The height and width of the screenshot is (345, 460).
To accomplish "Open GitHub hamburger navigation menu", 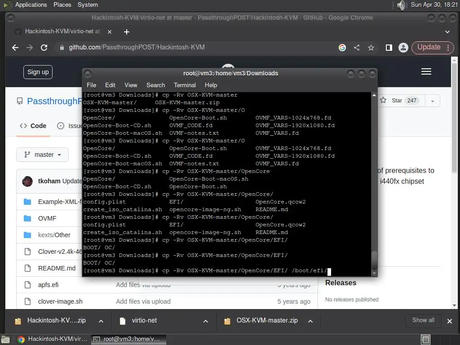I will [426, 71].
